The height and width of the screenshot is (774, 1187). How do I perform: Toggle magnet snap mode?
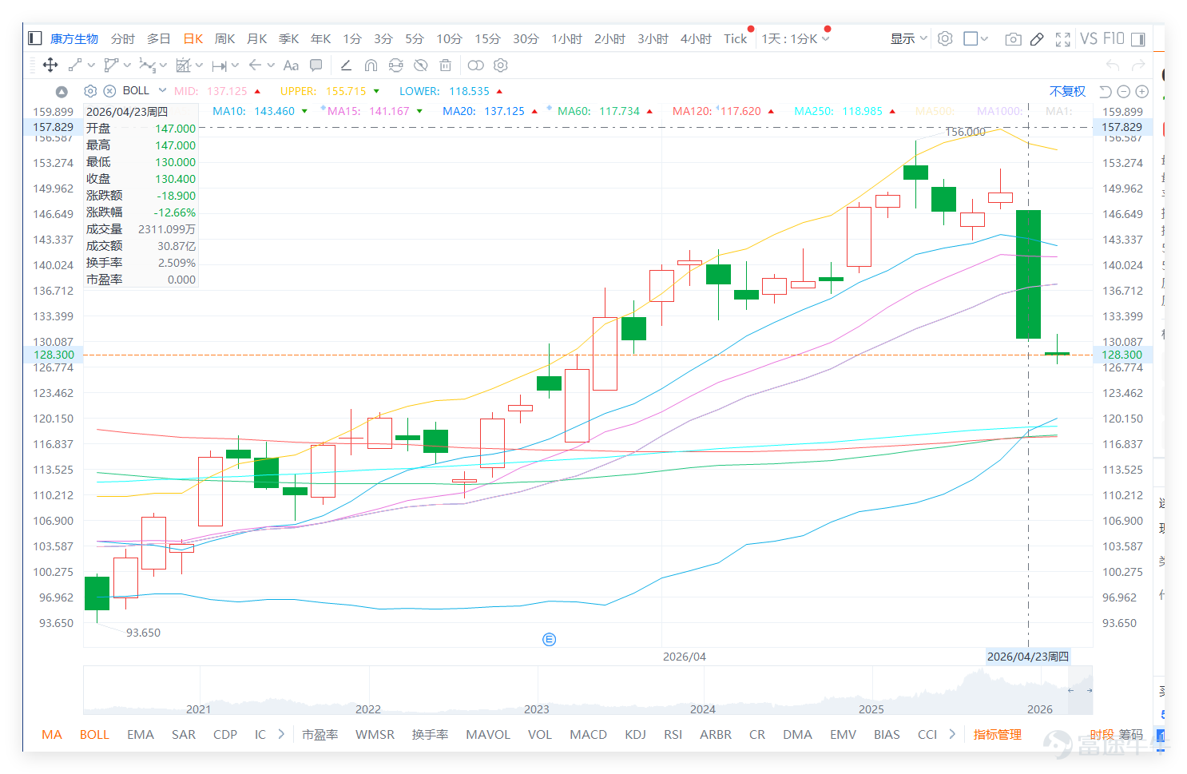coord(371,65)
